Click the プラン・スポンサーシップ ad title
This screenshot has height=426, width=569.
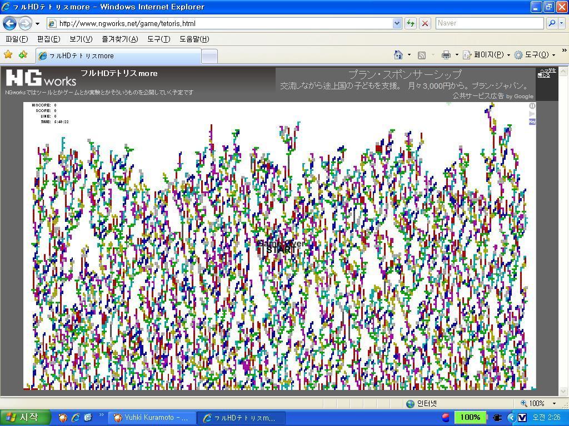pyautogui.click(x=405, y=74)
